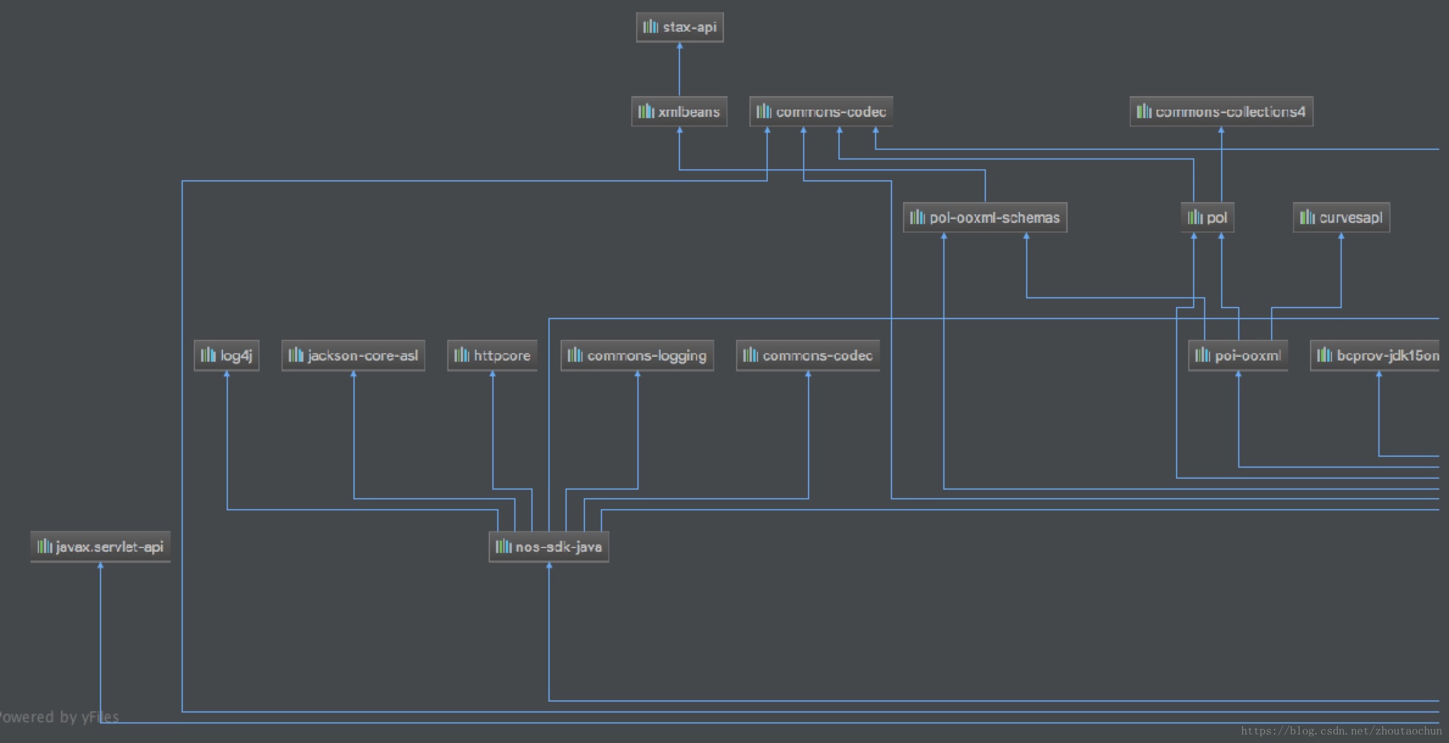
Task: Click the curvesapi library icon
Action: tap(1308, 217)
